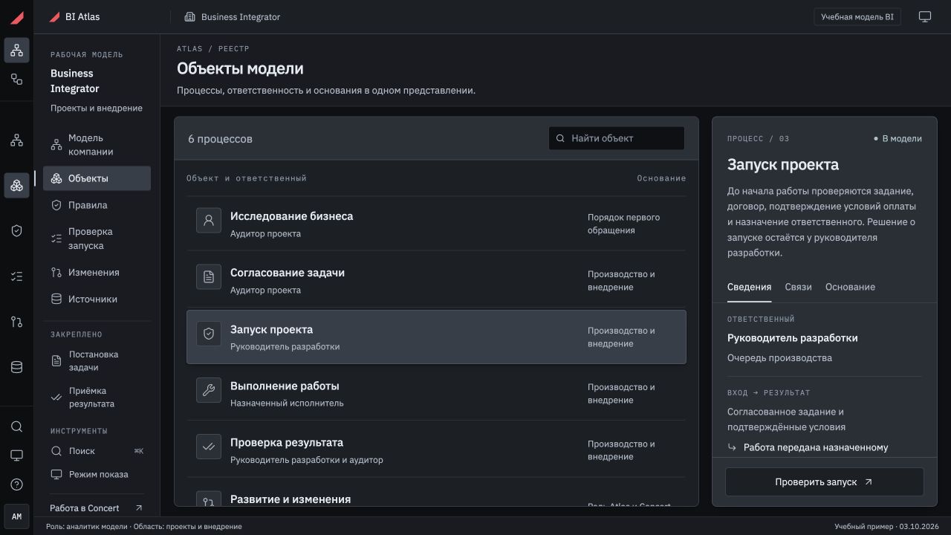Click the Учебная модель BI button

tap(857, 17)
